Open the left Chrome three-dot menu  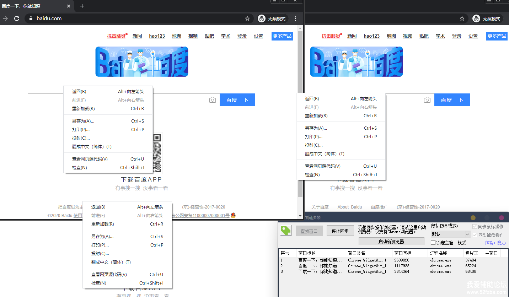tap(296, 18)
